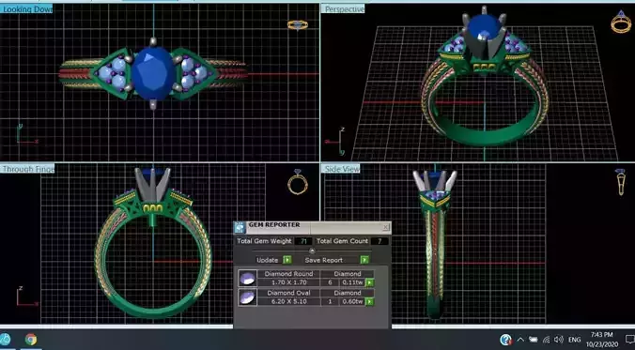Click the Side View viewport label
This screenshot has width=635, height=350.
coord(341,169)
